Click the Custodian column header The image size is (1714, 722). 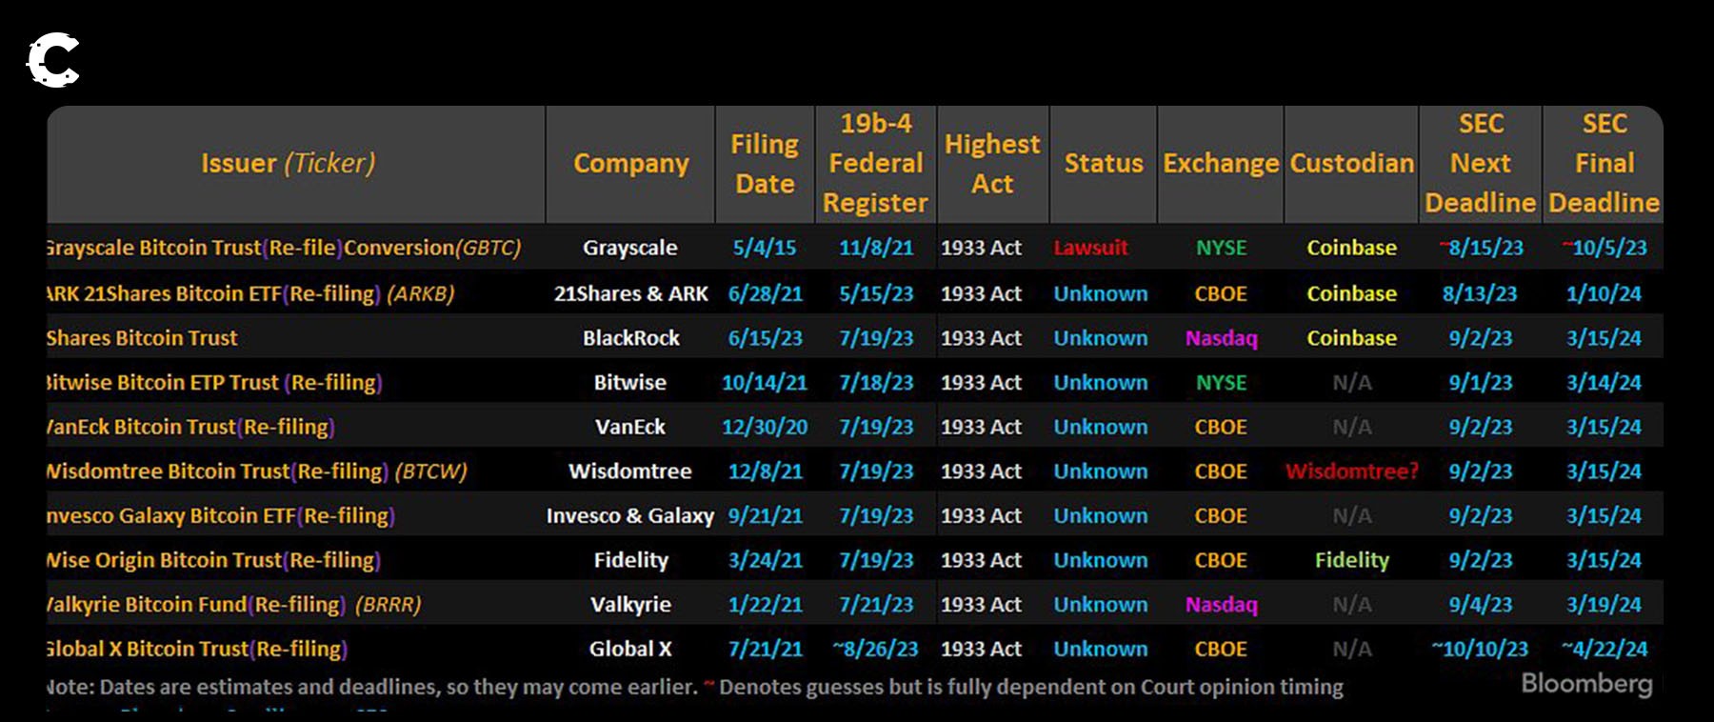pos(1351,164)
